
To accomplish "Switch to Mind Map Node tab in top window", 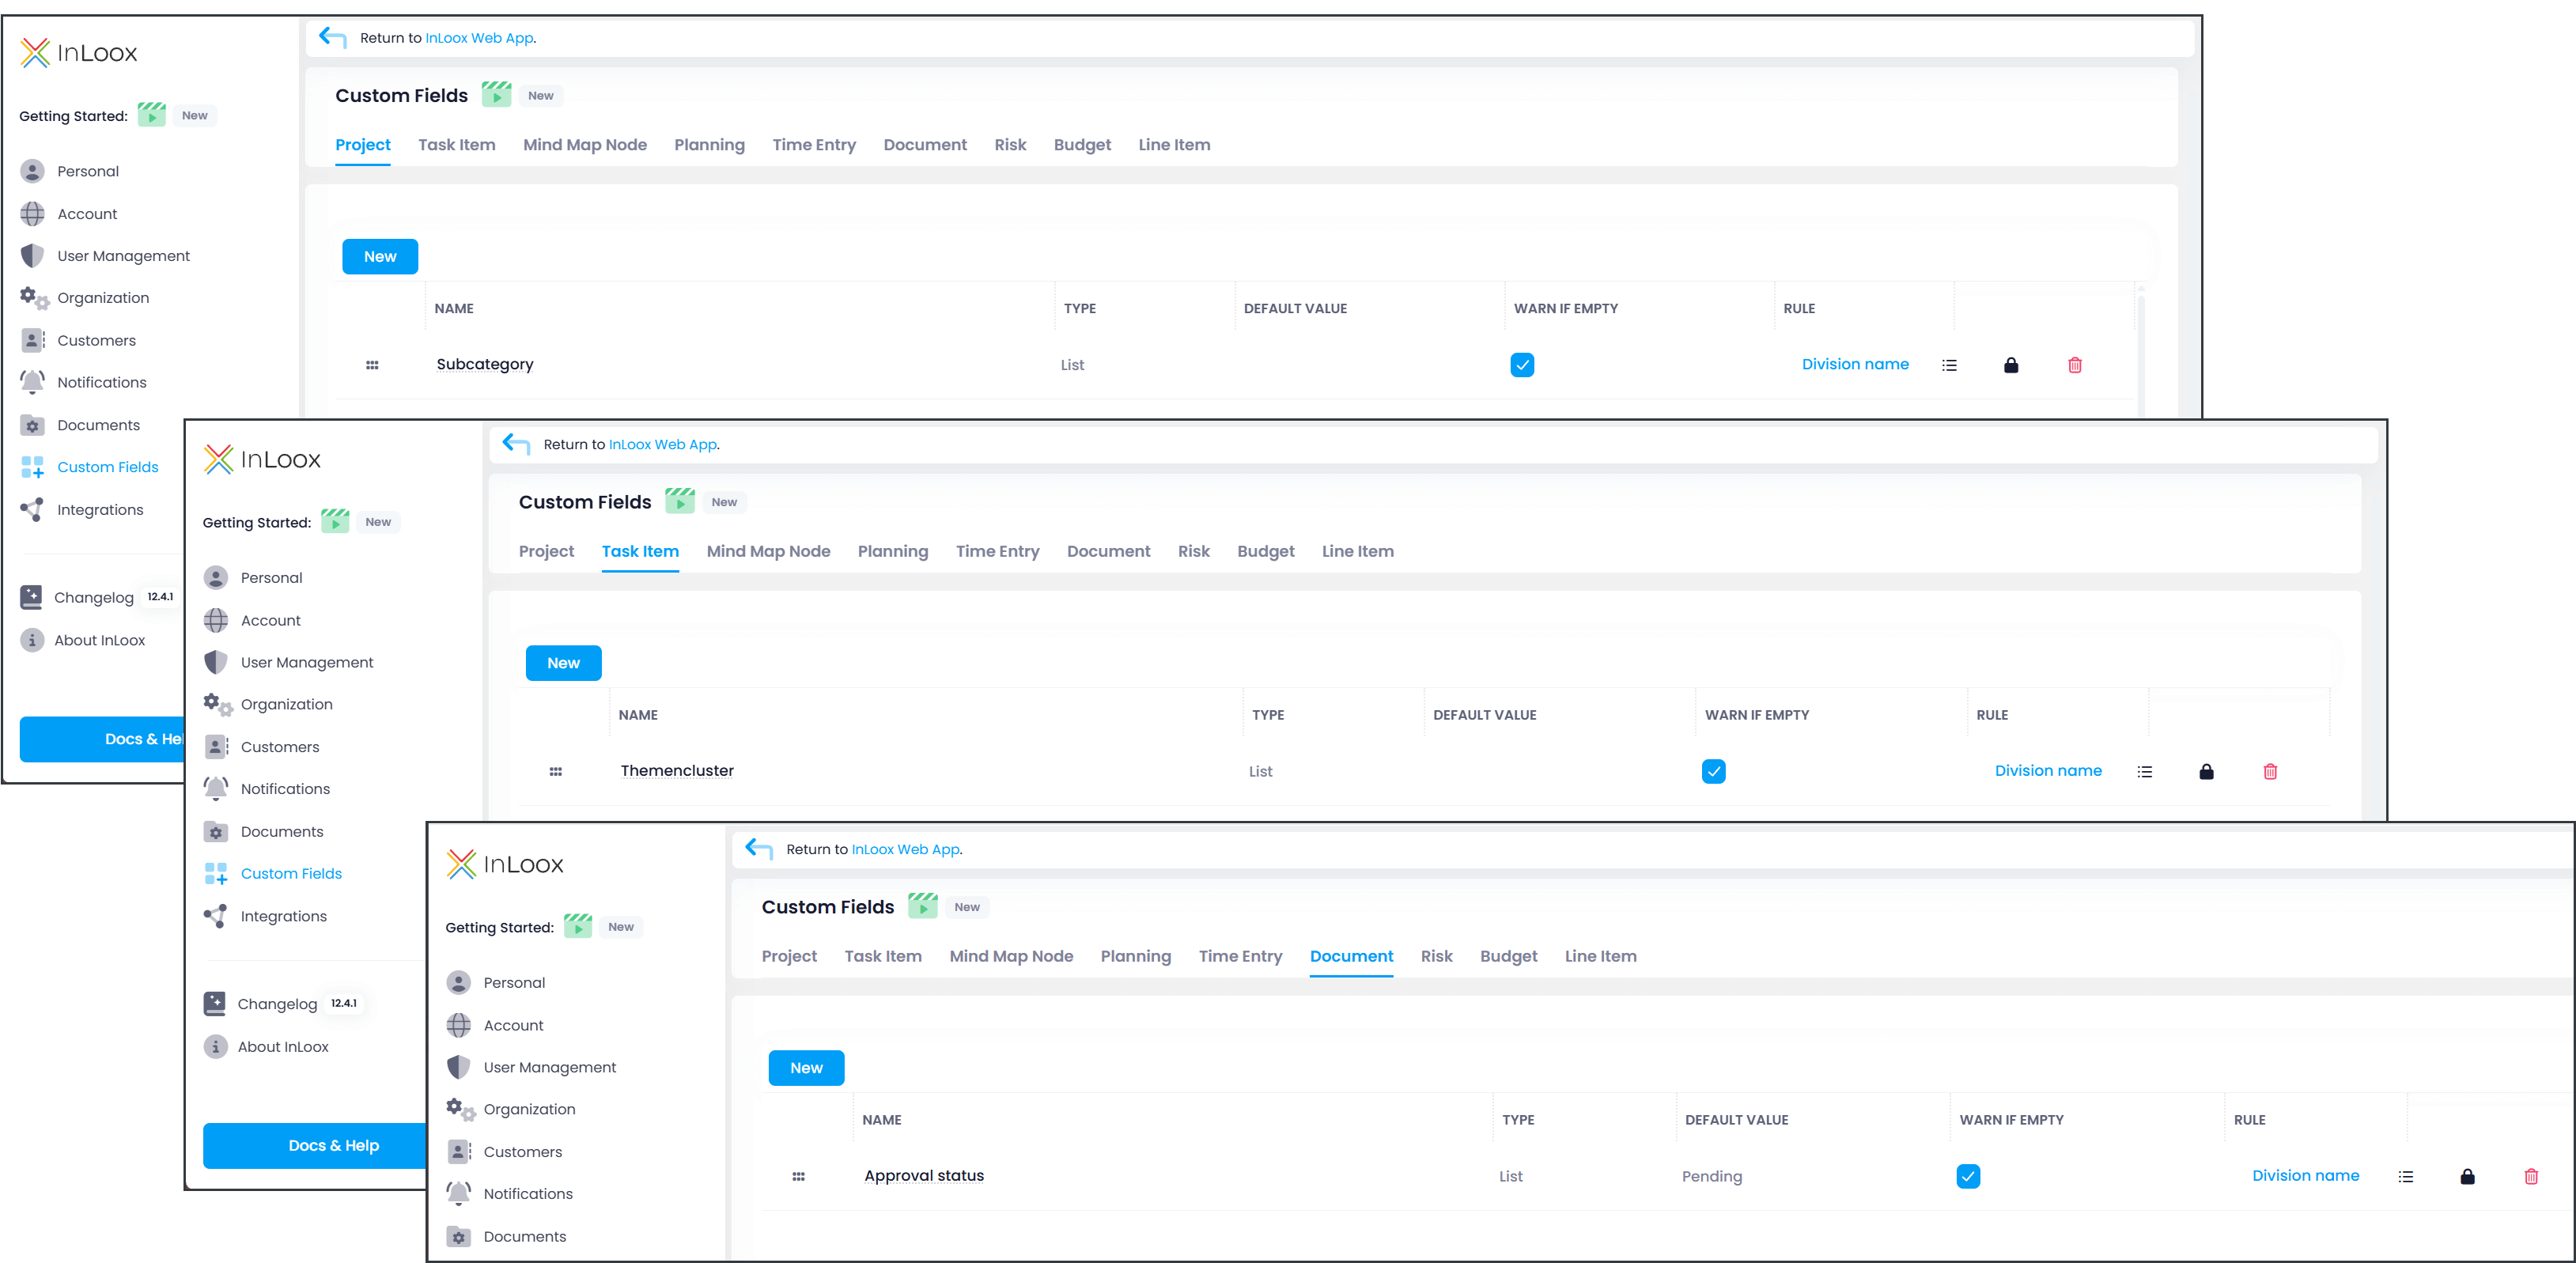I will click(x=584, y=145).
